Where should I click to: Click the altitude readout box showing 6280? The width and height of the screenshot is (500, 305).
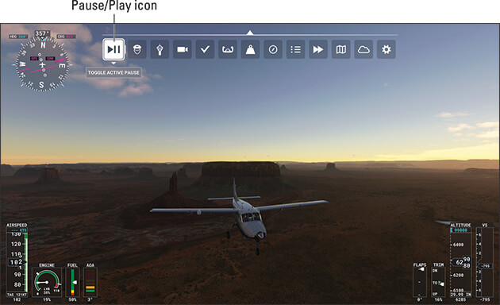(x=462, y=263)
